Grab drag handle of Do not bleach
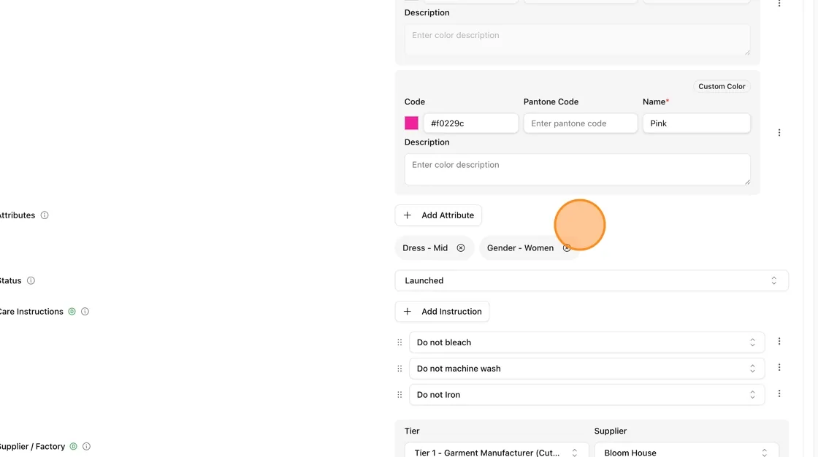This screenshot has width=818, height=457. tap(400, 342)
